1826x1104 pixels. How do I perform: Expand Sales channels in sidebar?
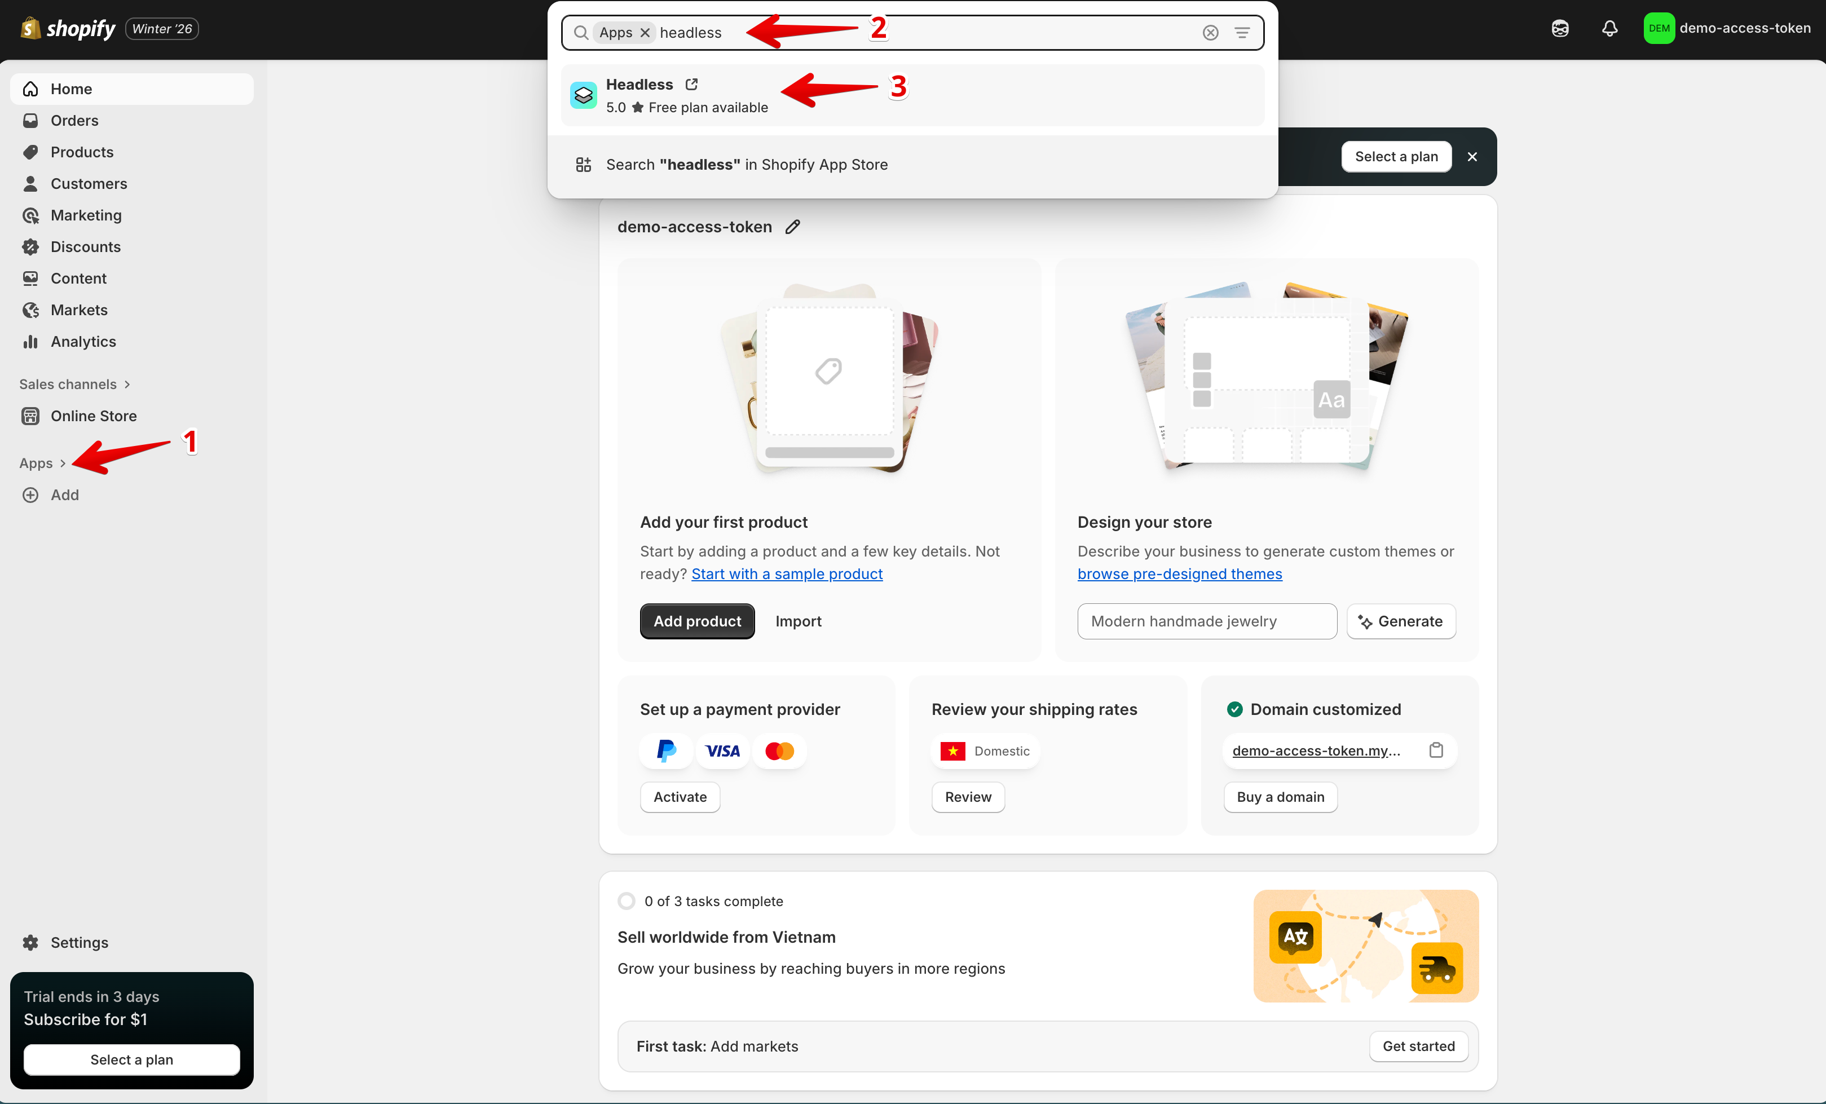pos(74,384)
